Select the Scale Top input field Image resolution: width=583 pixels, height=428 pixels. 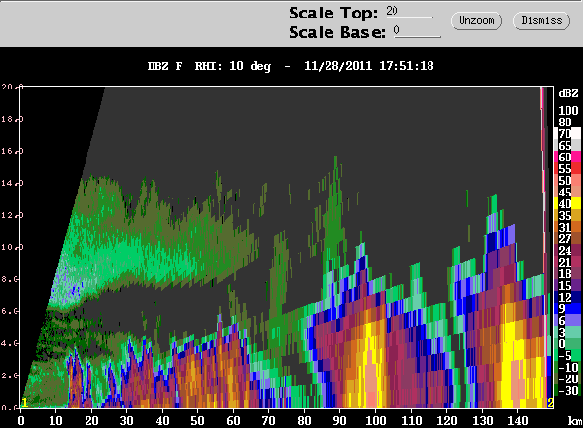pos(409,12)
